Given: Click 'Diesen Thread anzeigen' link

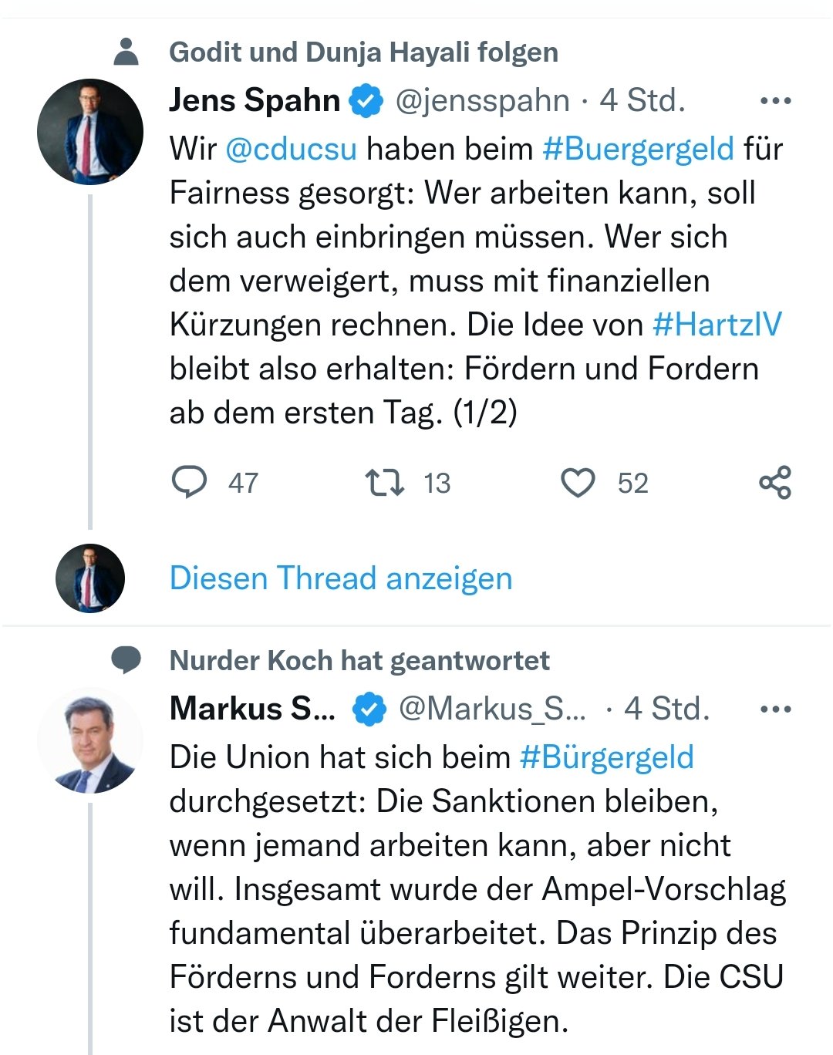Looking at the screenshot, I should pyautogui.click(x=340, y=578).
